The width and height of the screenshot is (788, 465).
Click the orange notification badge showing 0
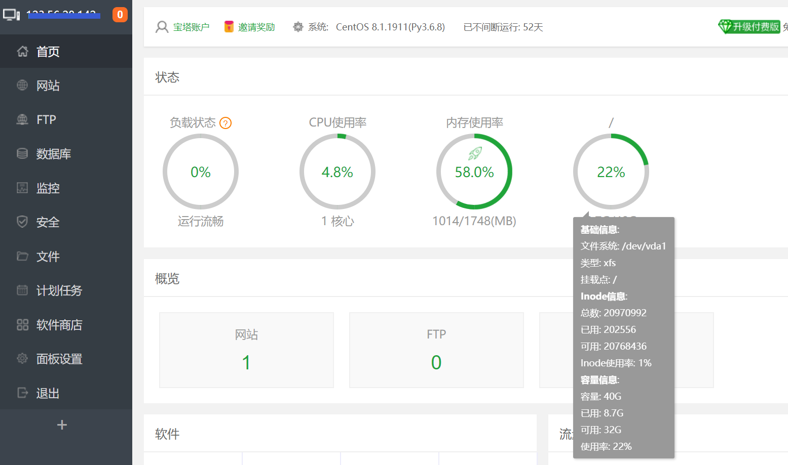pos(120,15)
